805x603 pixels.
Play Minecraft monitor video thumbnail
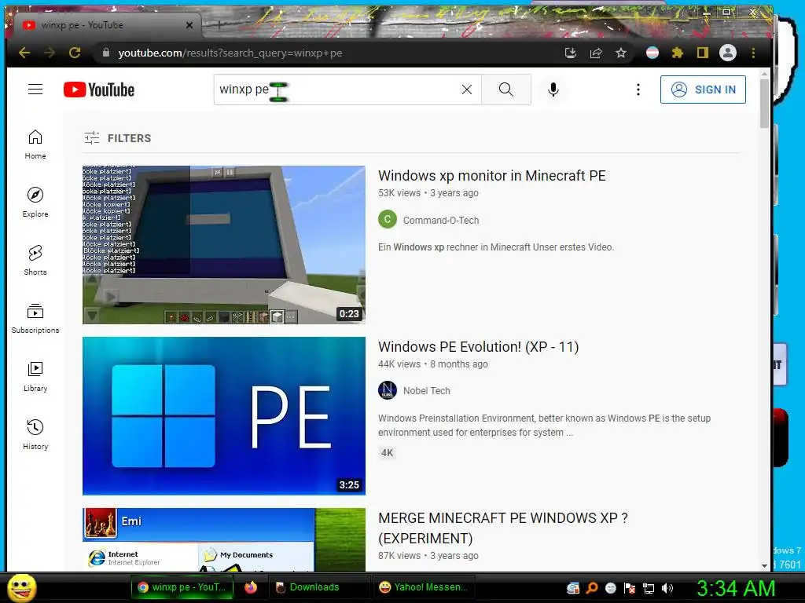pyautogui.click(x=224, y=245)
